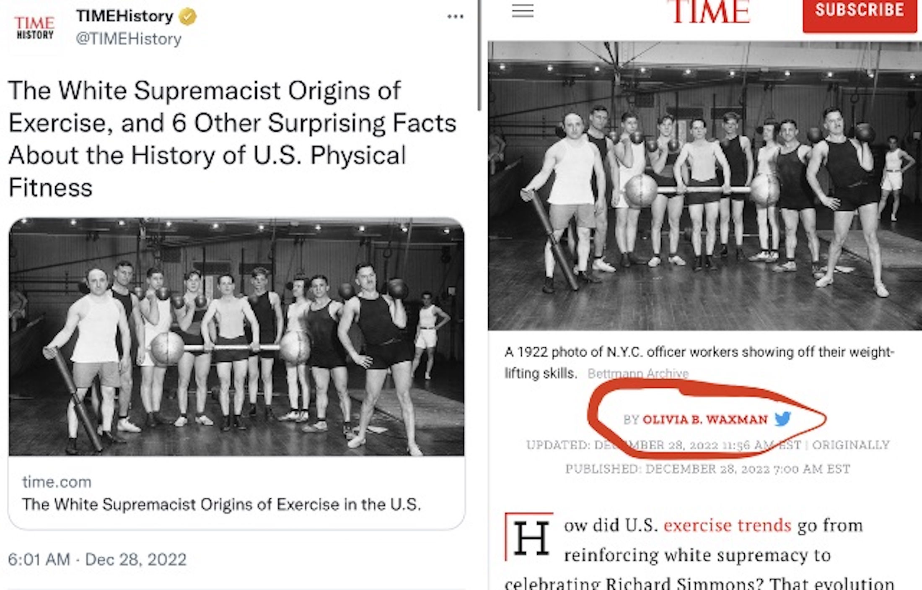Screen dimensions: 922x590
Task: Click the drop cap "H" starting the article
Action: tap(531, 538)
